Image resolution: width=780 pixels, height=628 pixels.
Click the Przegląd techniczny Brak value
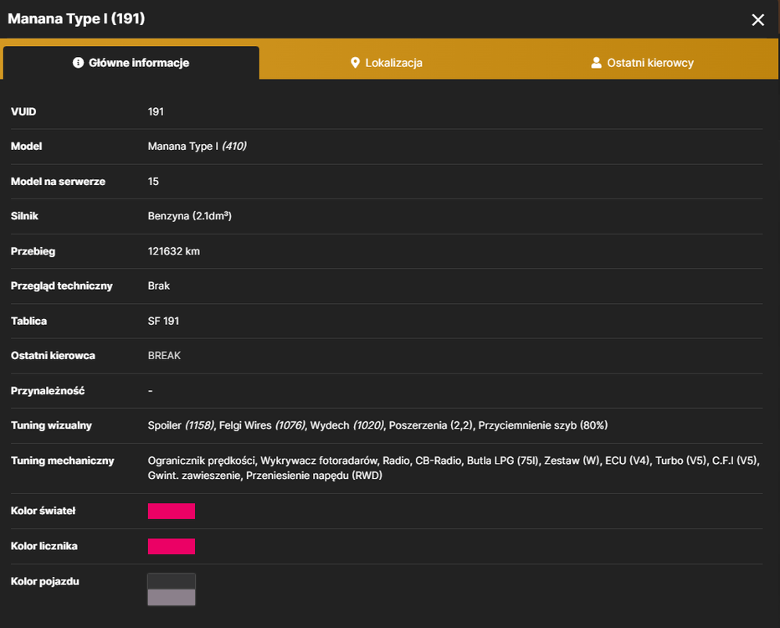159,286
